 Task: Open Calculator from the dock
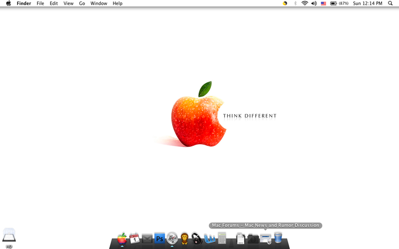coord(222,239)
